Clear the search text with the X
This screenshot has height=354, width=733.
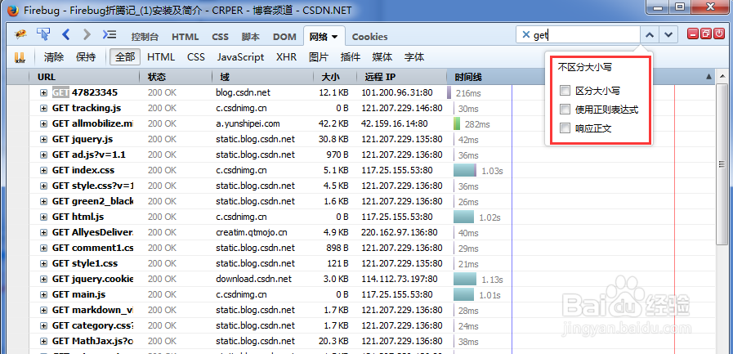(525, 34)
